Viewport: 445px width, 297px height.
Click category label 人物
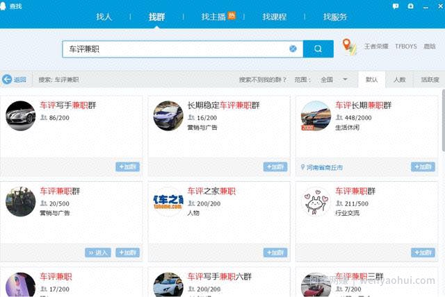pyautogui.click(x=193, y=213)
